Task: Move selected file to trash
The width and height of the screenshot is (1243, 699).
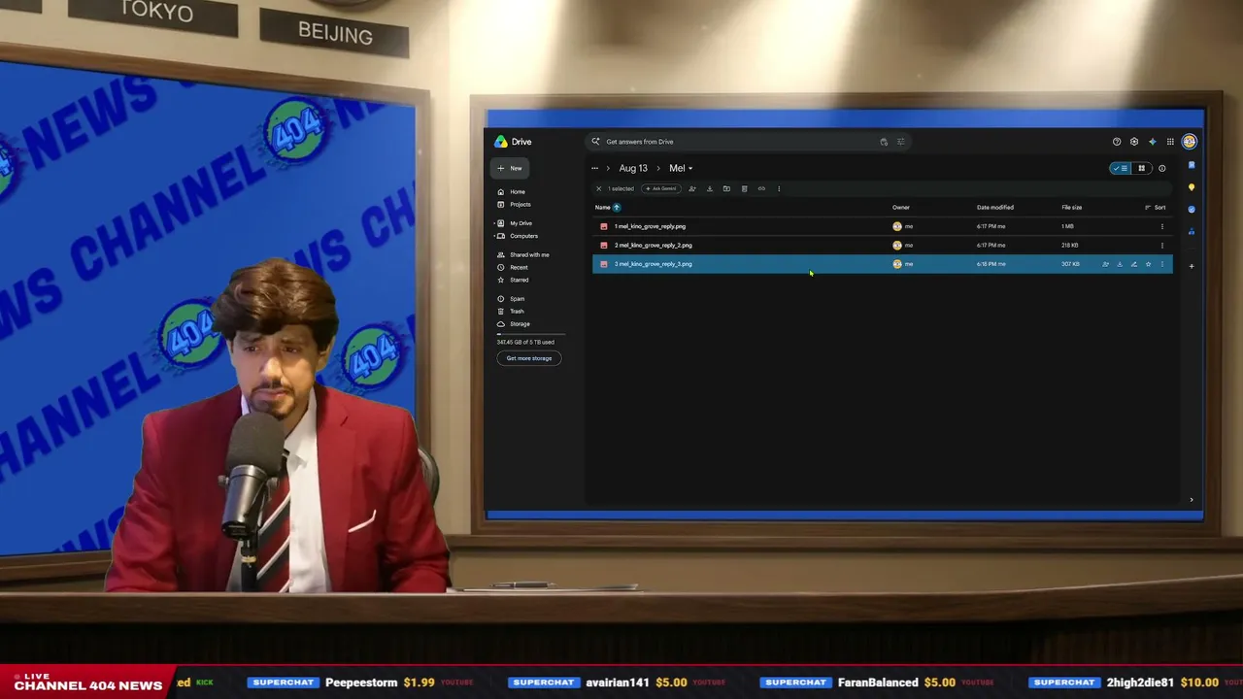Action: pyautogui.click(x=744, y=188)
